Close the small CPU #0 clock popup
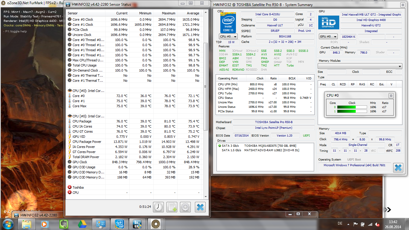This screenshot has height=230, width=409. point(391,96)
